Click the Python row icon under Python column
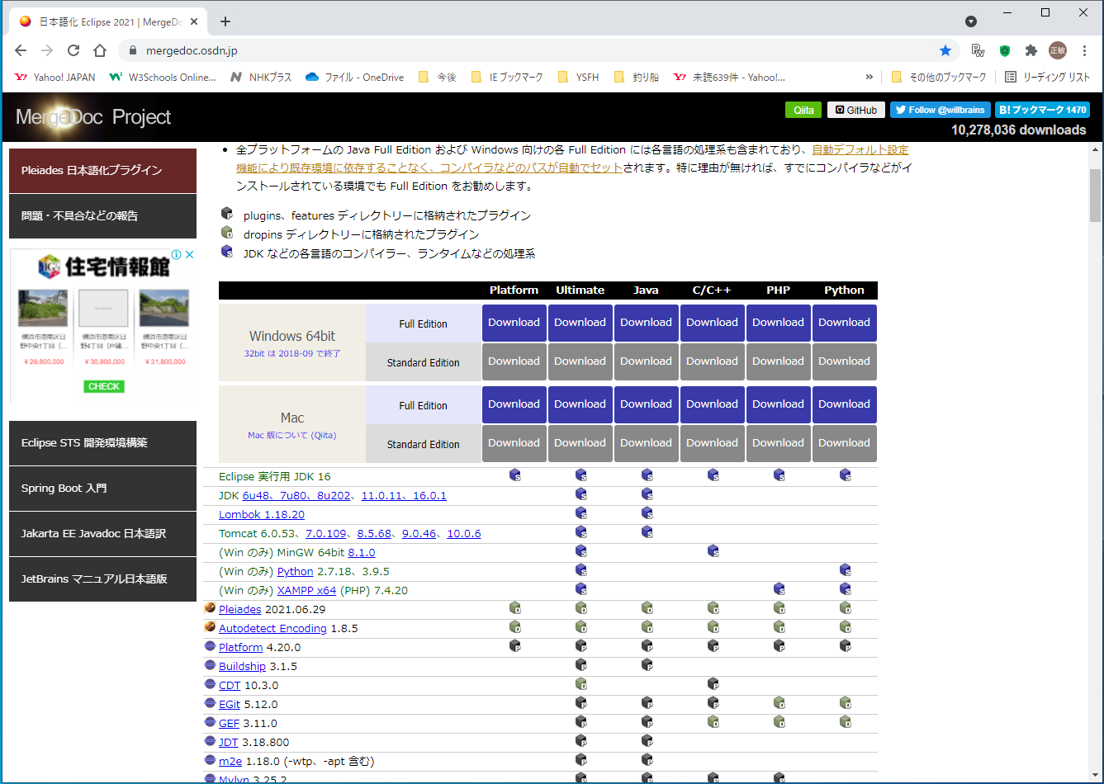 click(x=845, y=570)
